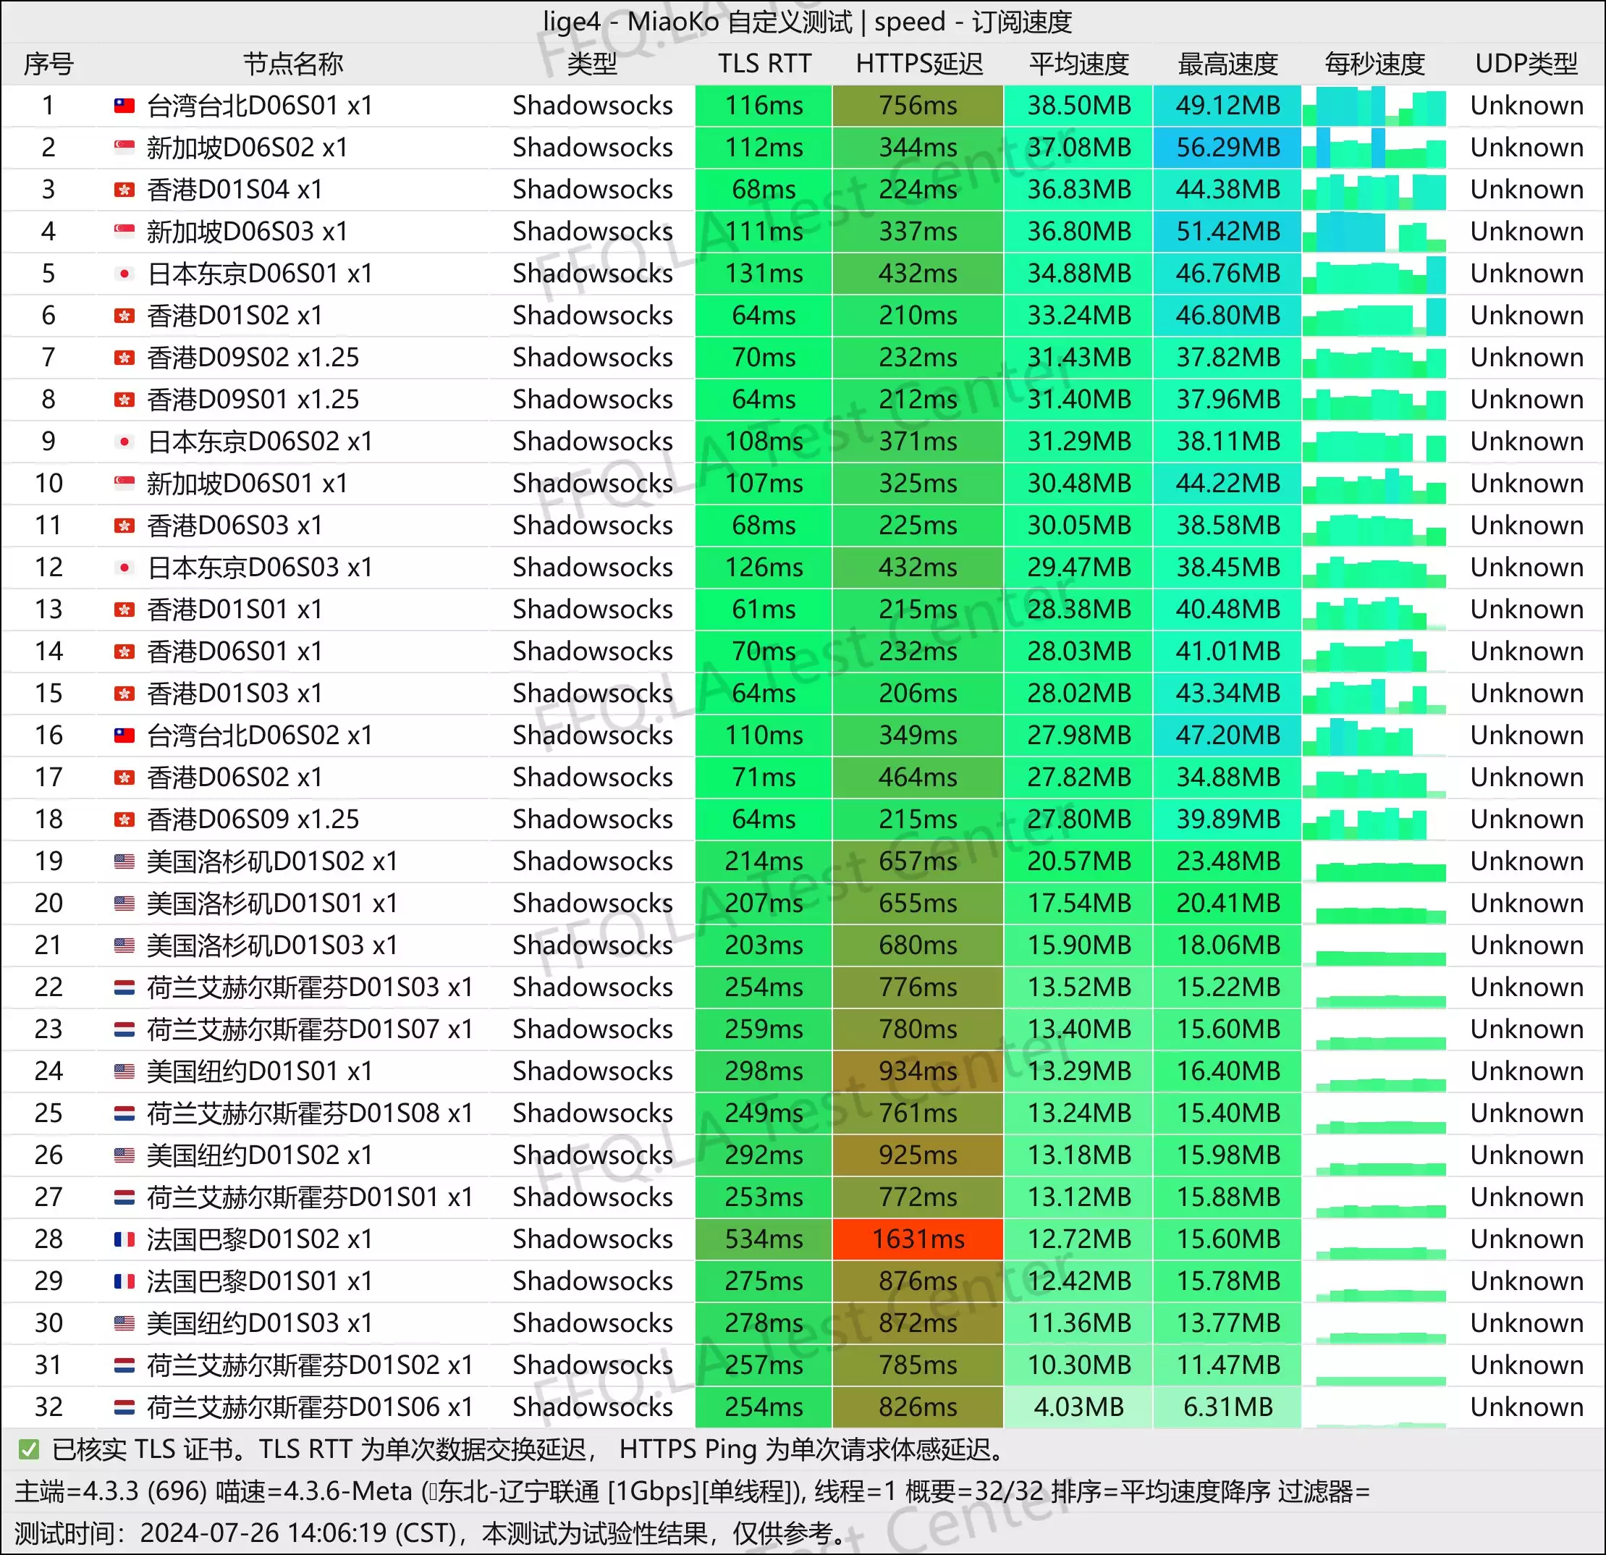
Task: Click Hong Kong flag beside 香港D01S04
Action: click(124, 190)
